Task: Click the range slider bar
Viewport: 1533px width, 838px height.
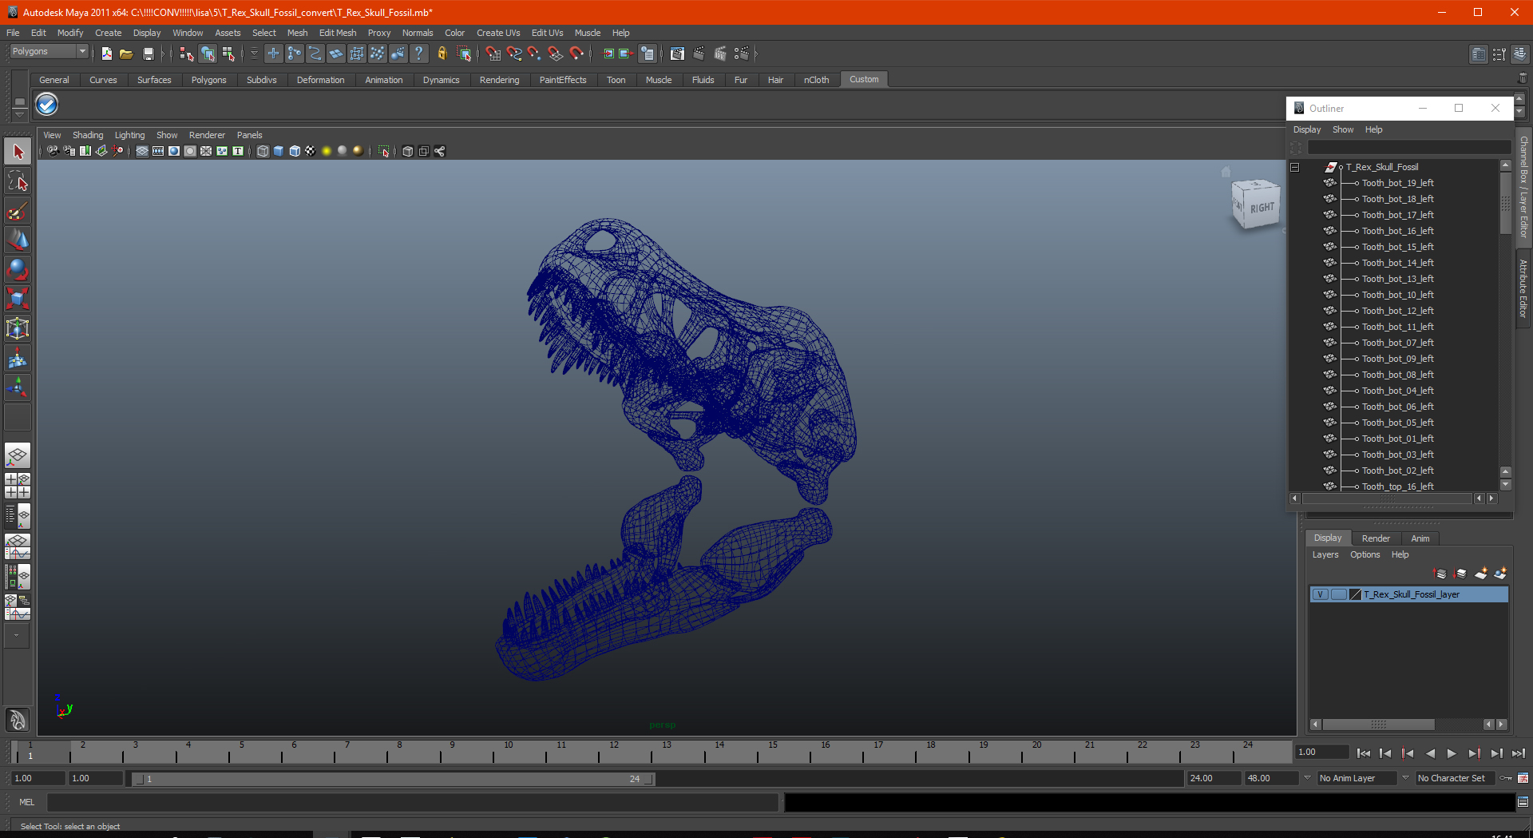Action: click(x=393, y=779)
